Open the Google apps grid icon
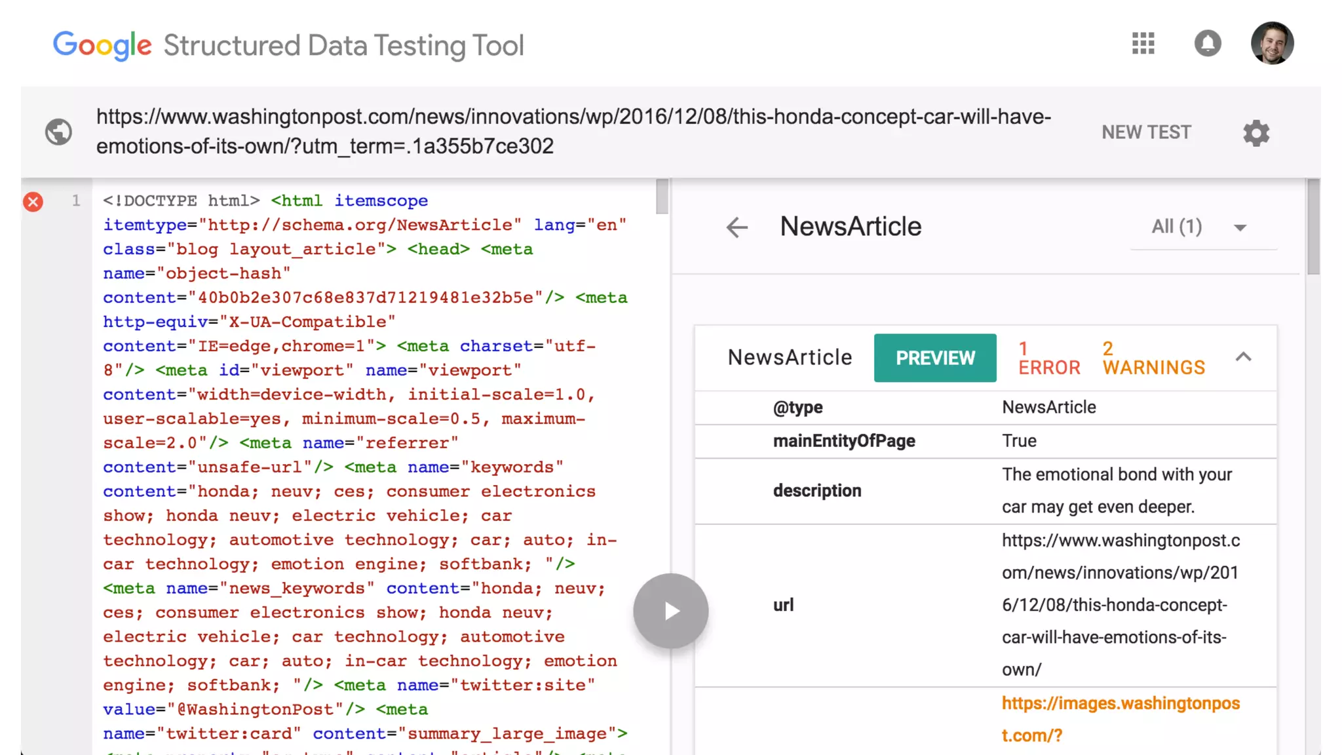The height and width of the screenshot is (755, 1342). click(x=1143, y=44)
